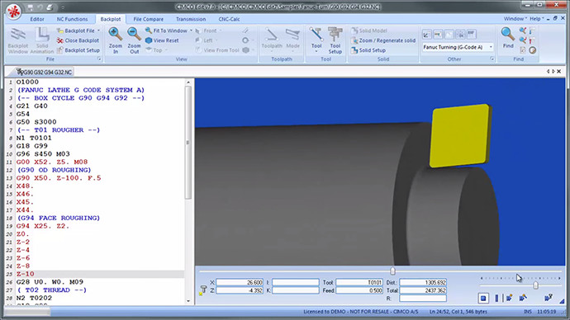
Task: Click the Feed value field
Action: [359, 290]
